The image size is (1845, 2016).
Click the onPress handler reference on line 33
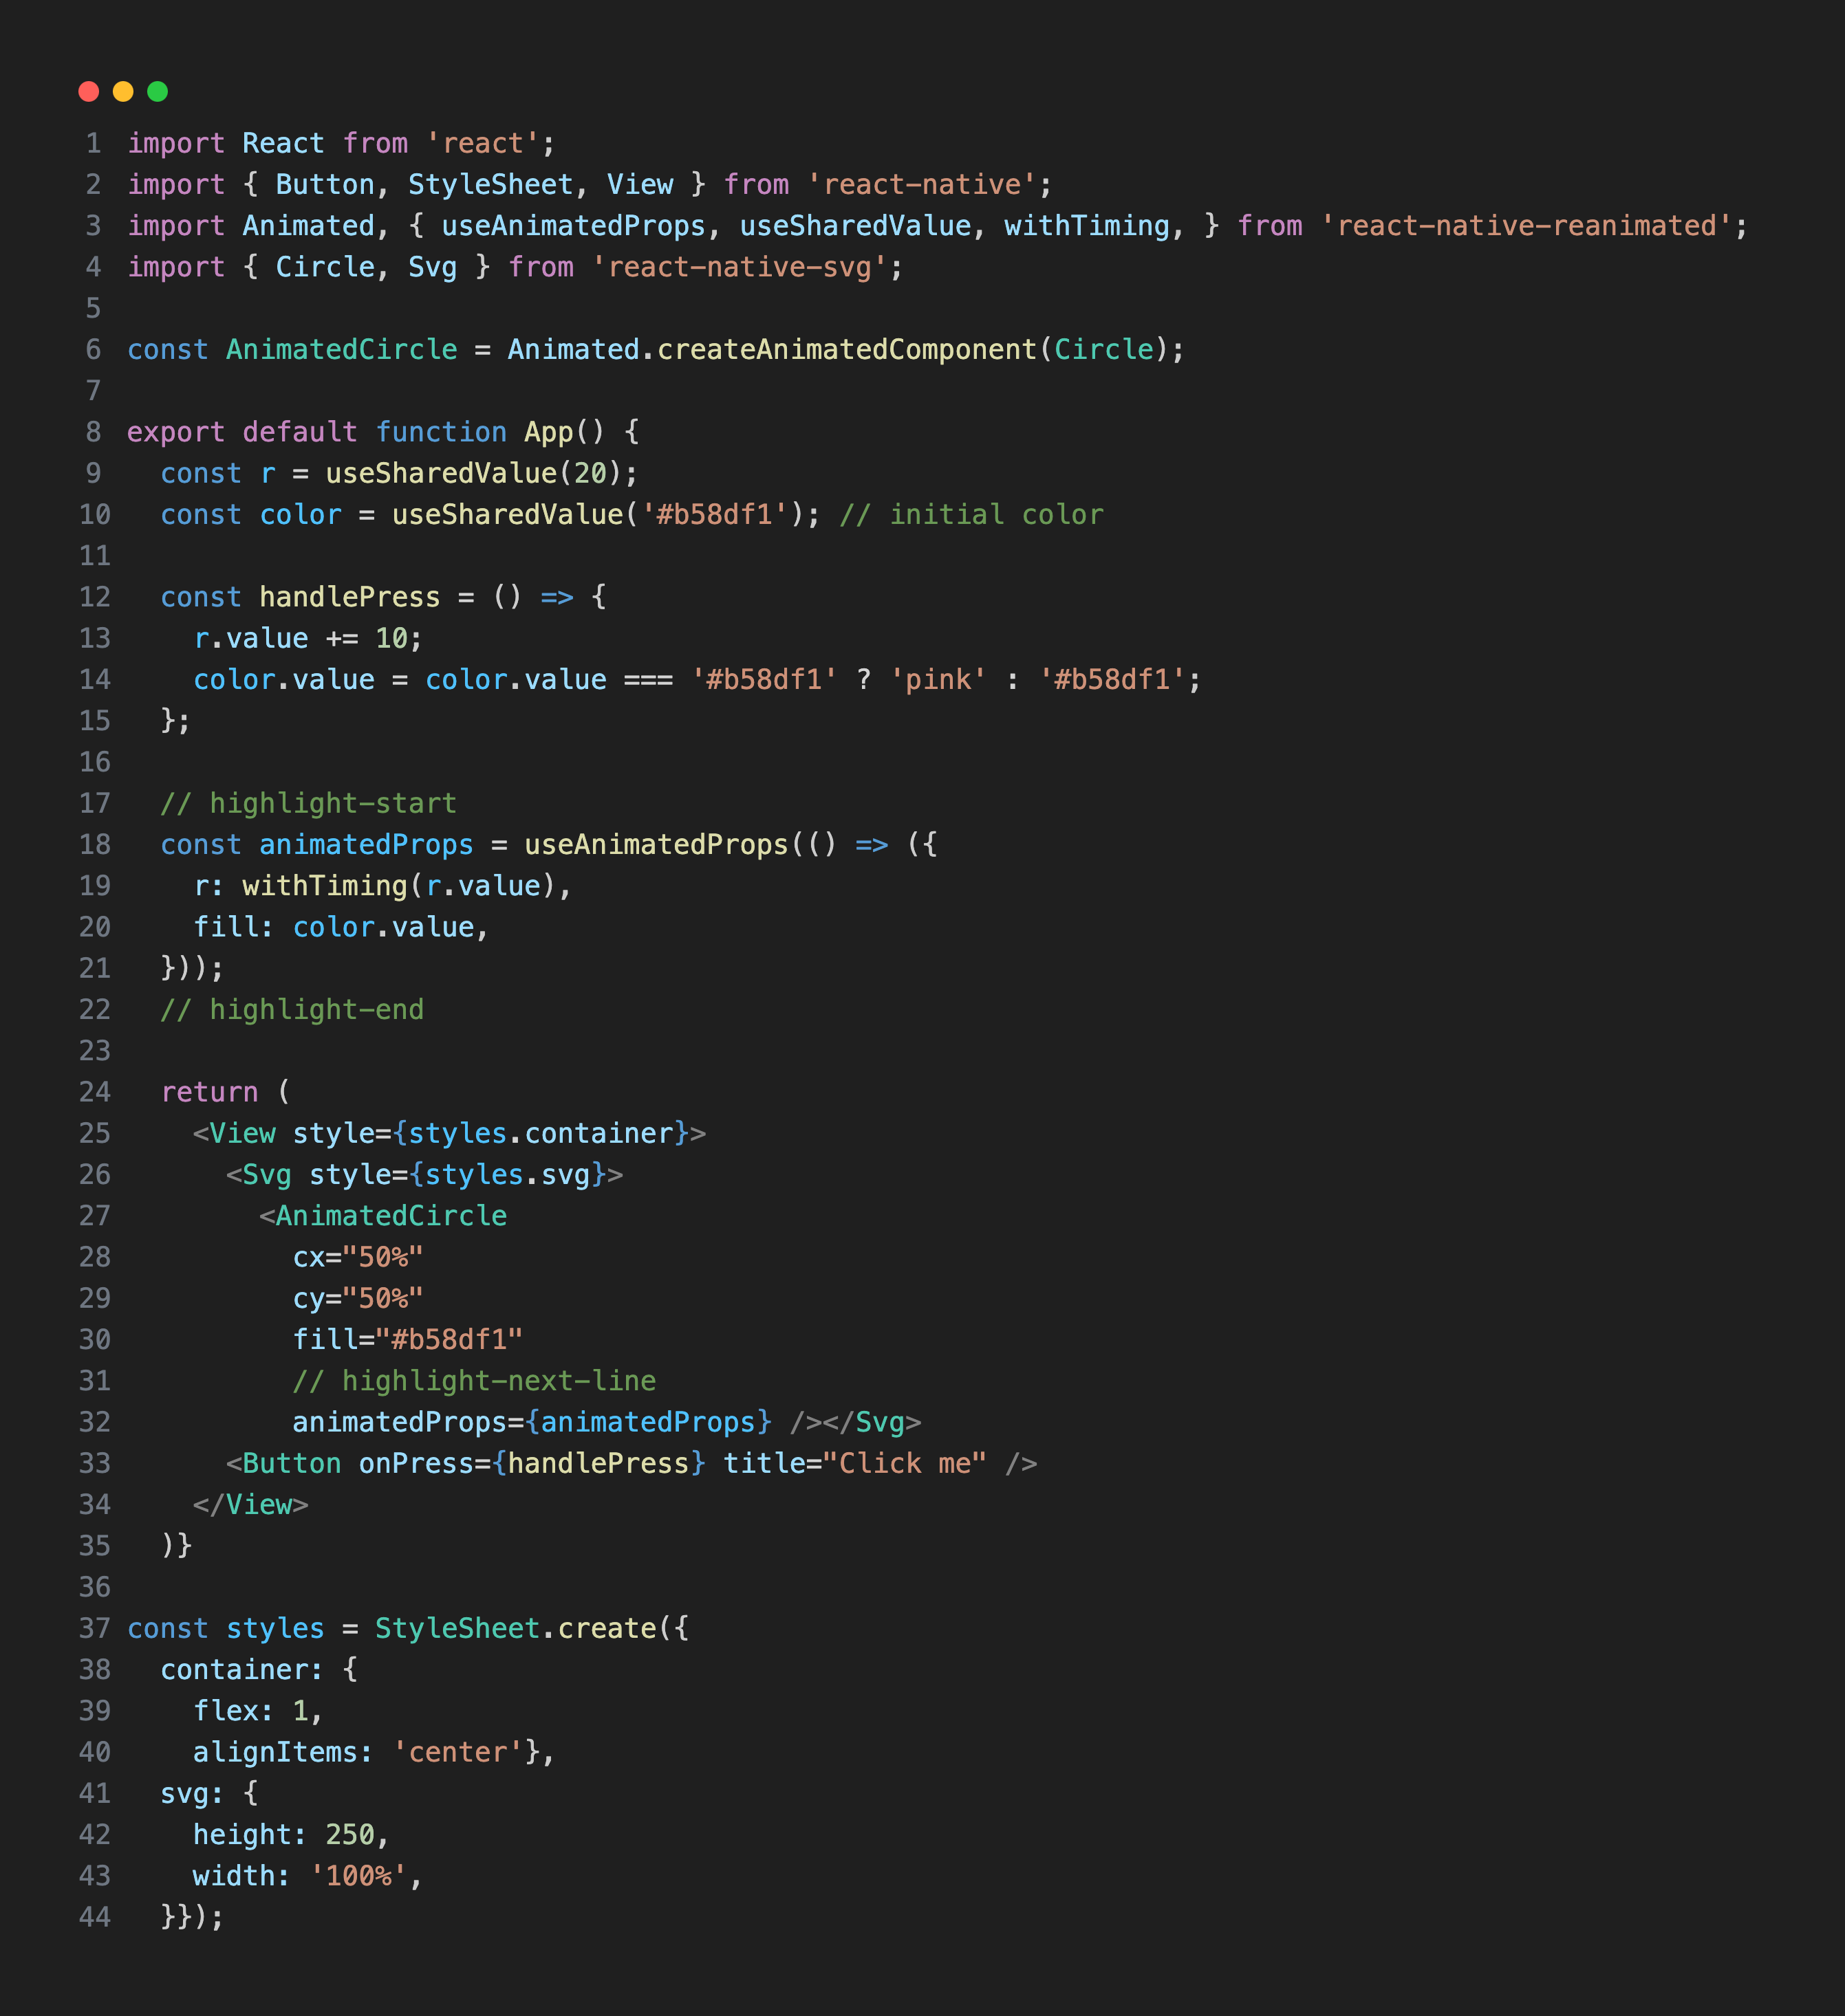(x=418, y=1463)
